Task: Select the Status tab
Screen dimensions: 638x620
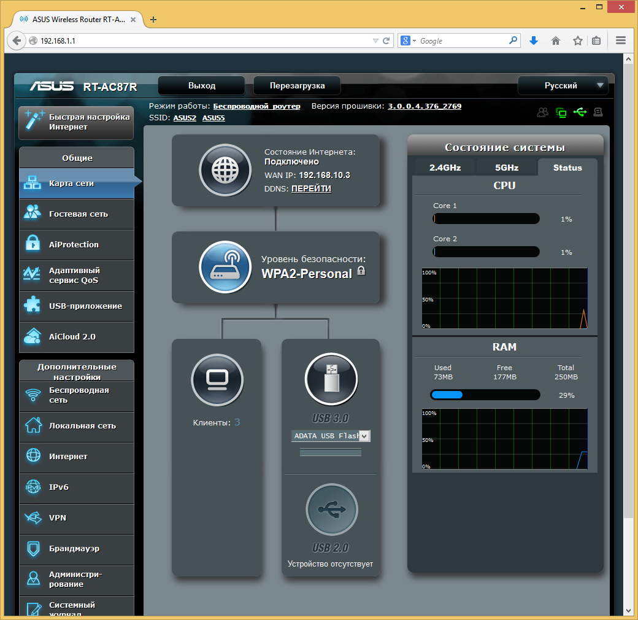Action: [567, 168]
